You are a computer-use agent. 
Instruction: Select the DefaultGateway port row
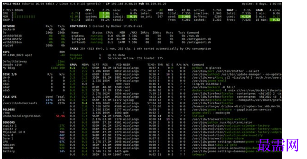[x=33, y=61]
